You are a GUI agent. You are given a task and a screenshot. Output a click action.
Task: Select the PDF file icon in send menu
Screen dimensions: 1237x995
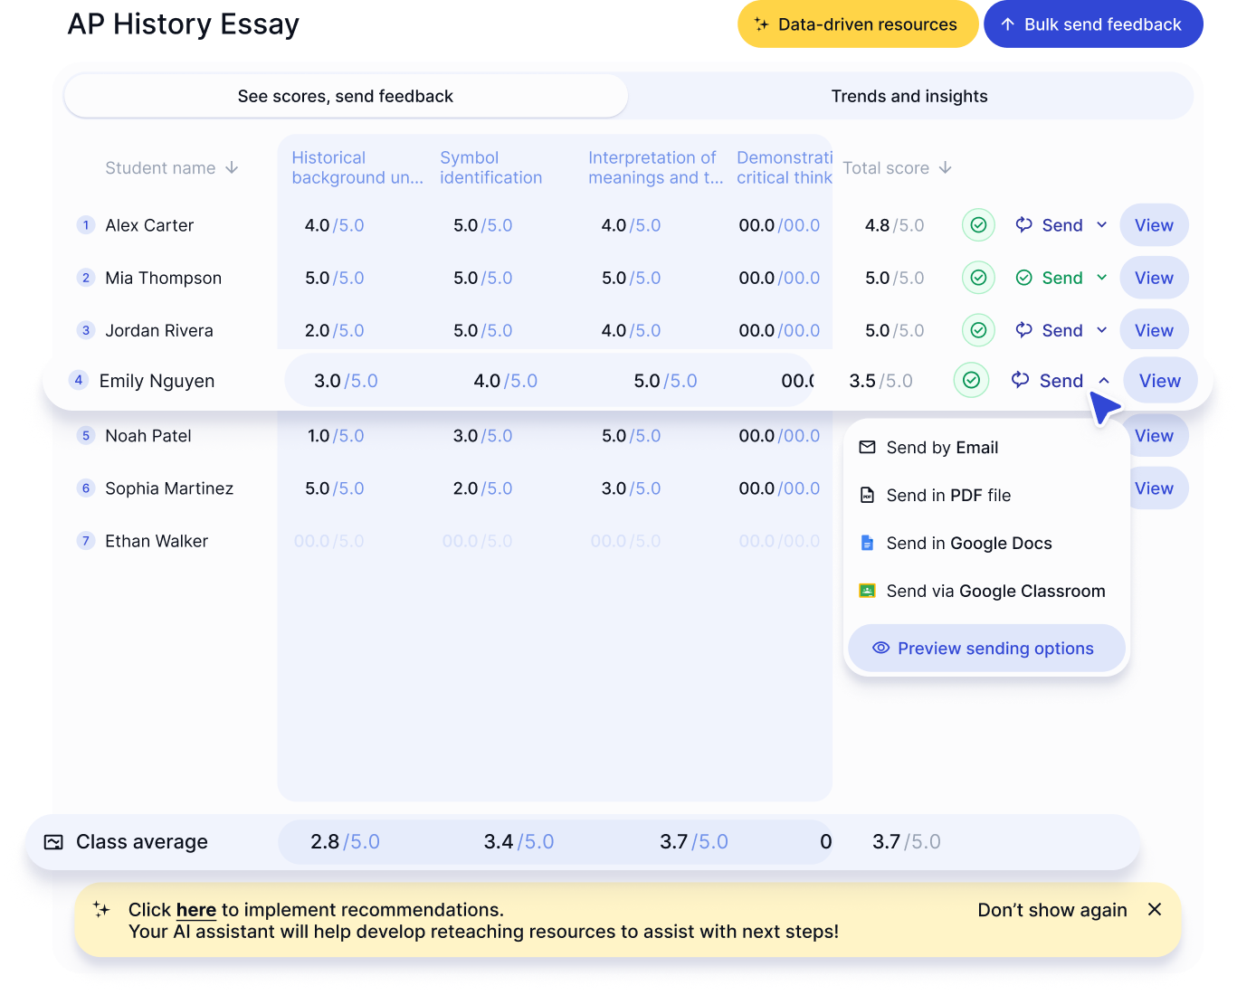point(868,495)
